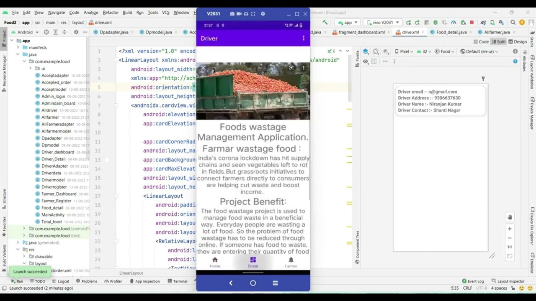Open the Default (en-us) locale dropdown
Image resolution: width=536 pixels, height=301 pixels.
479,51
